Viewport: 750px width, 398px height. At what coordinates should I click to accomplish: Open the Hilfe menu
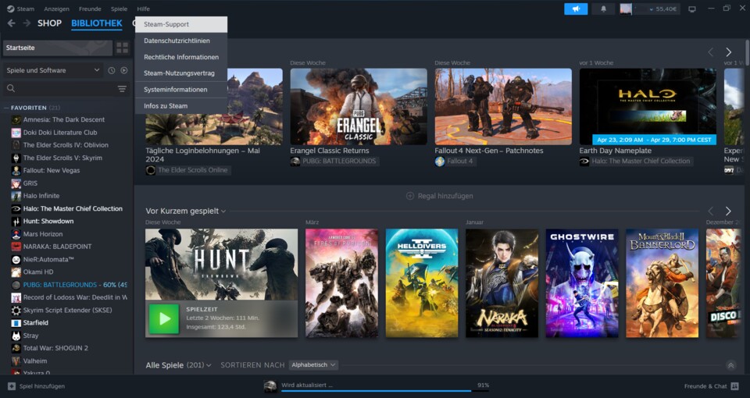143,9
